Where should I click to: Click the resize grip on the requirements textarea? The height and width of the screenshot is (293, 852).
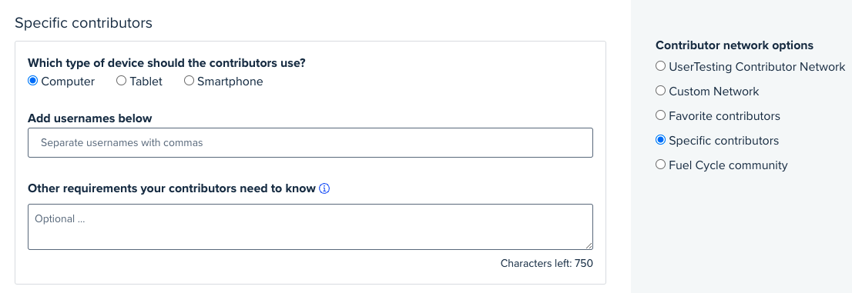589,245
